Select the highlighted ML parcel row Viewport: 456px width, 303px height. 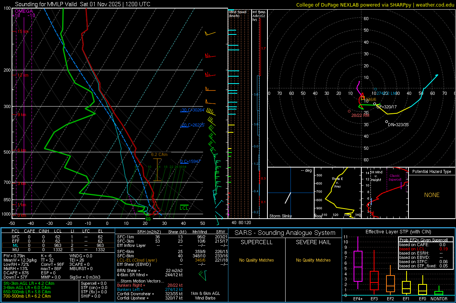58,245
